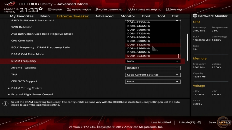Open MyFavorite(F3)

click(79, 9)
